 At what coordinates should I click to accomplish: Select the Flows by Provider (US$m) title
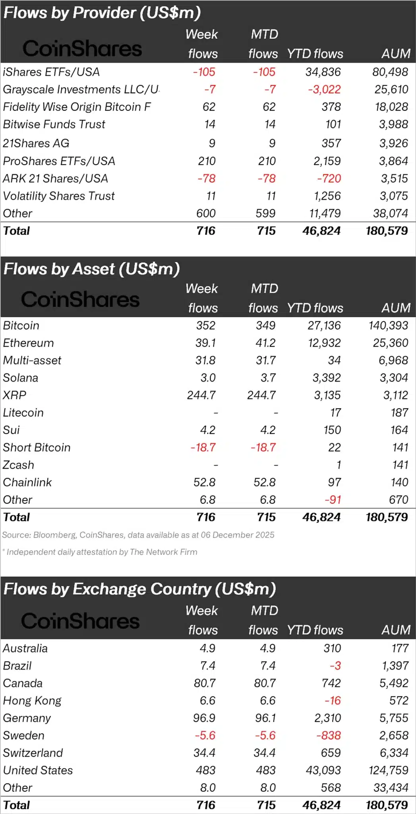point(102,13)
